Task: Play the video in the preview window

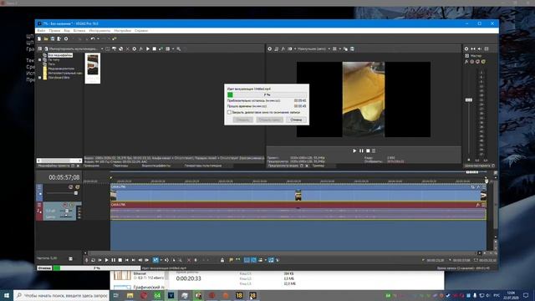Action: (354, 150)
